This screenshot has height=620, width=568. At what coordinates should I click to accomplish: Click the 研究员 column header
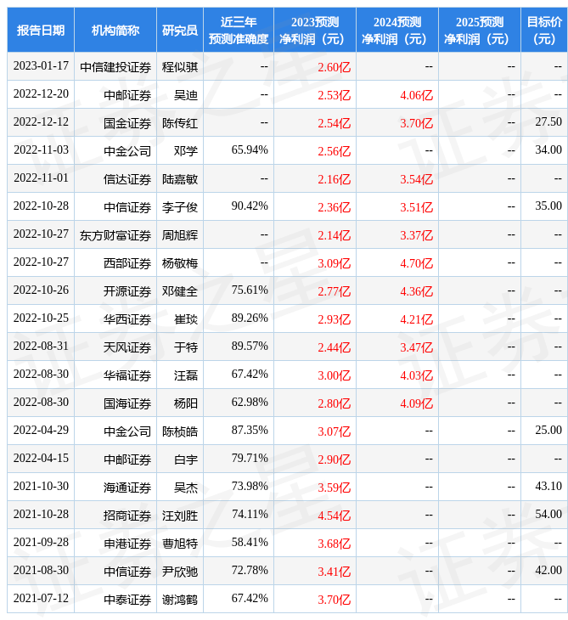[x=180, y=30]
